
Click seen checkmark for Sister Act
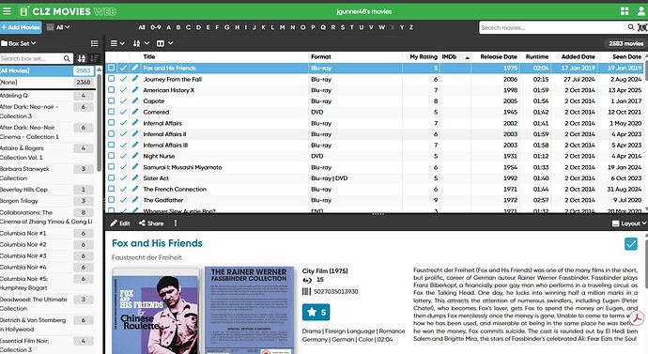pyautogui.click(x=123, y=178)
